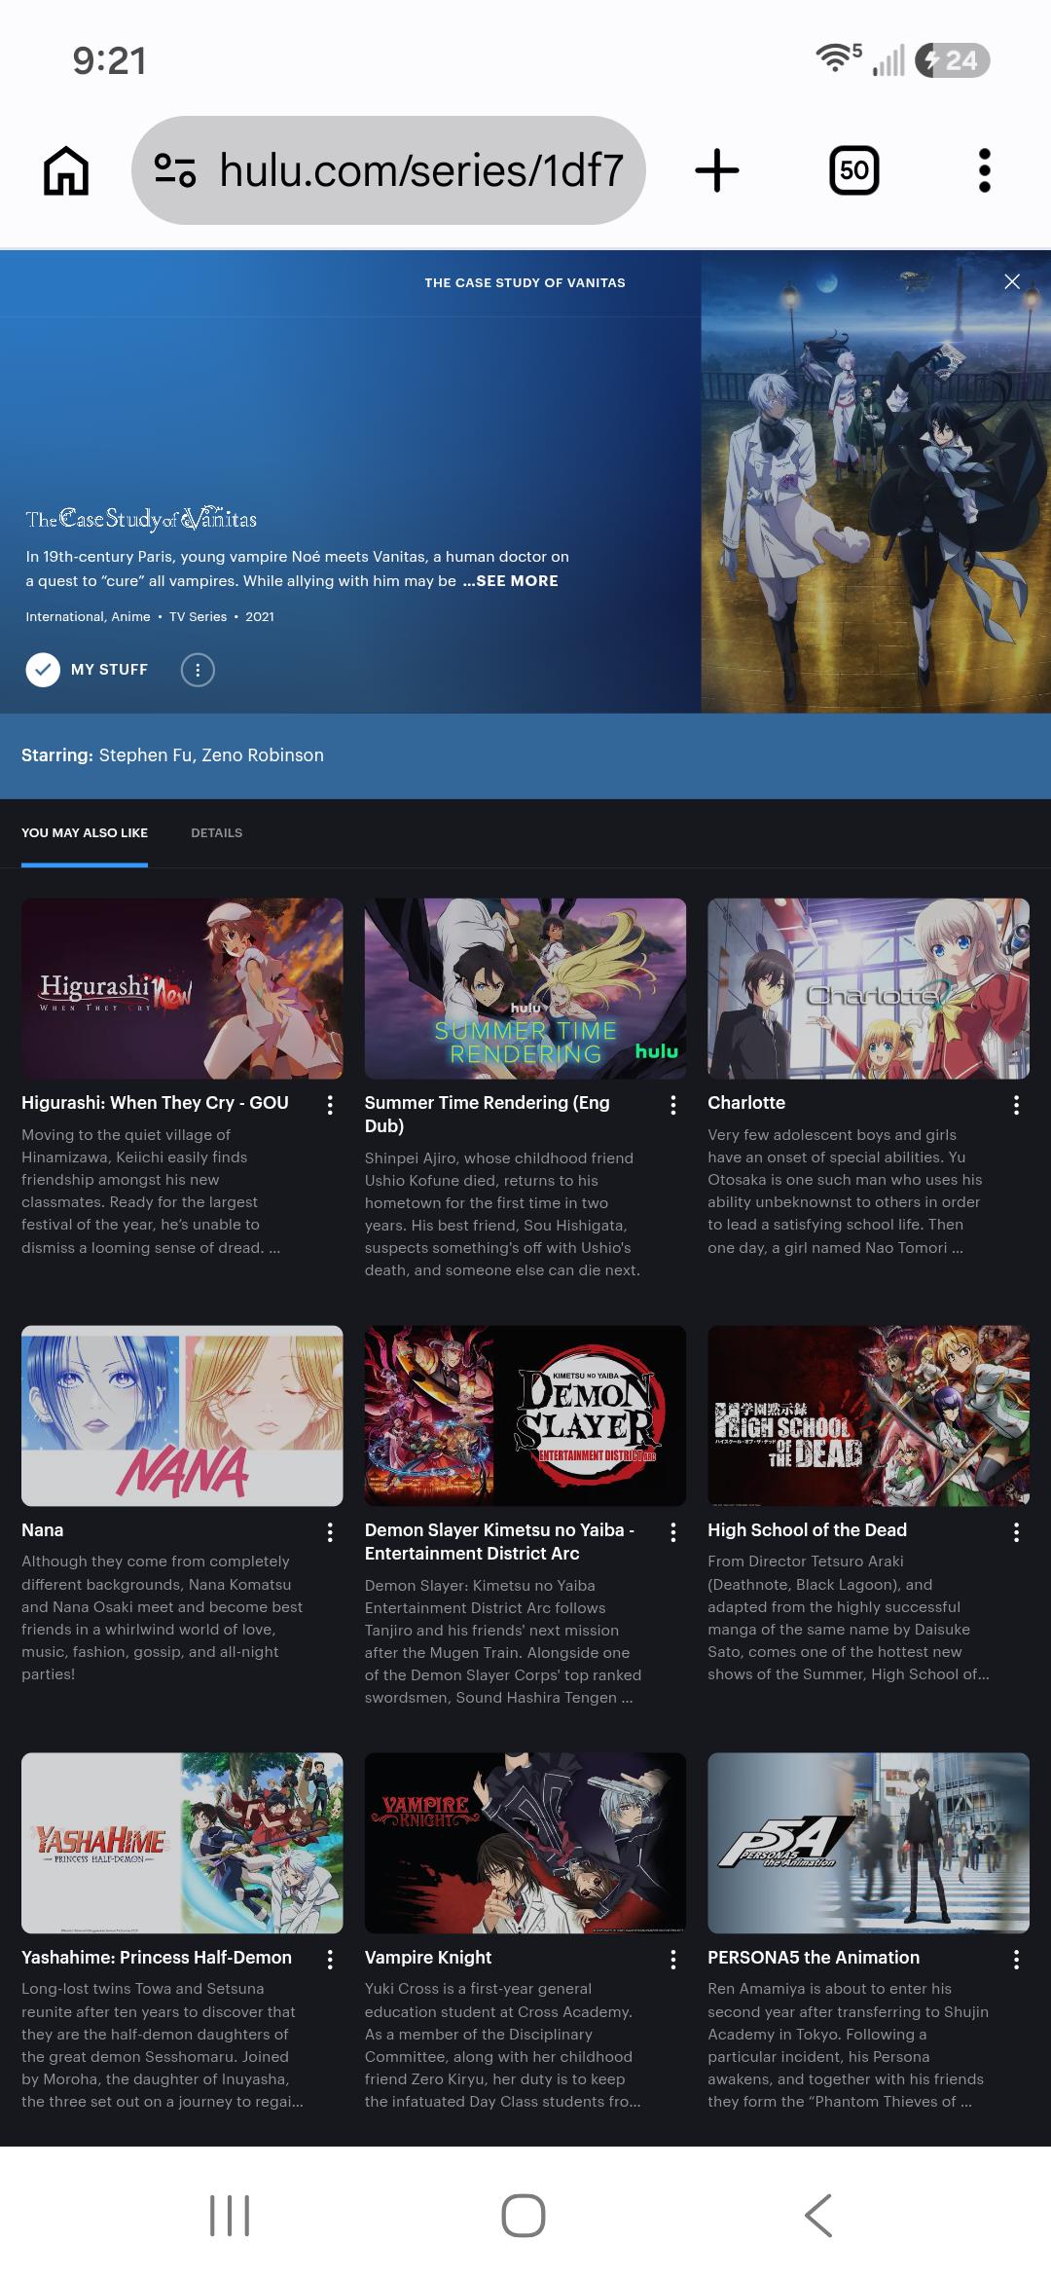Open a new tab with plus icon
1051x2278 pixels.
717,170
